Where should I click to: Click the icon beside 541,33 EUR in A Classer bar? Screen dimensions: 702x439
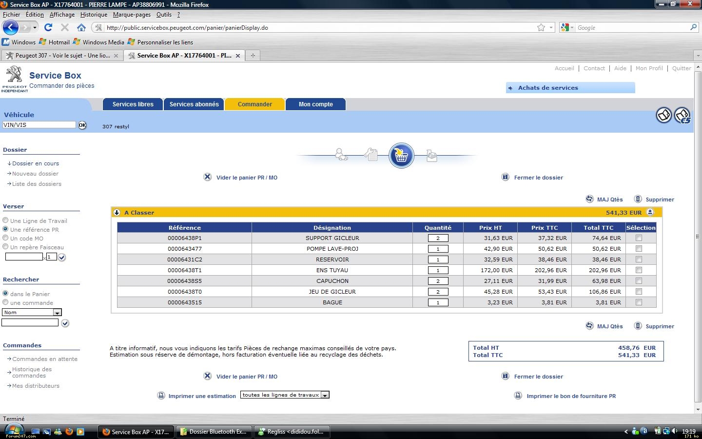(650, 212)
